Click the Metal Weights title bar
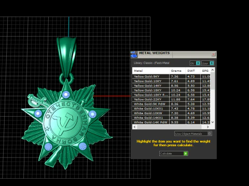The width and height of the screenshot is (249, 186). tap(174, 54)
